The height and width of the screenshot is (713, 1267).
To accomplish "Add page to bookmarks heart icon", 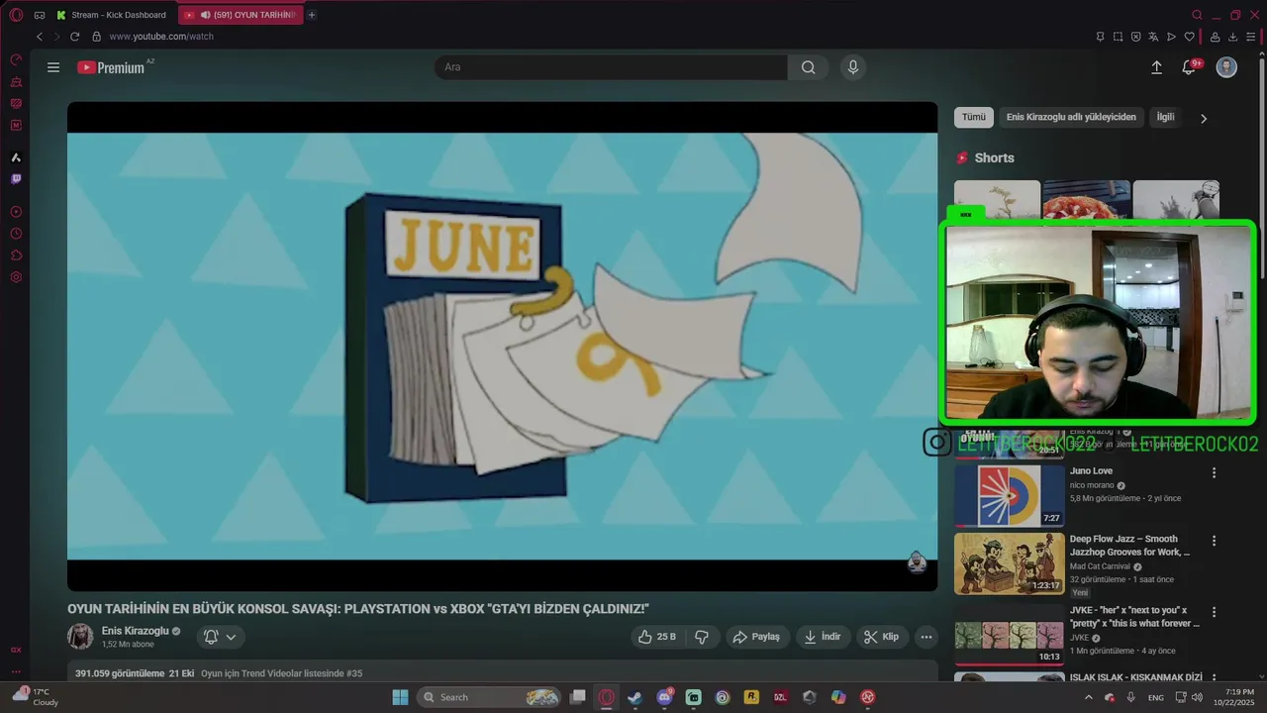I will pos(1189,37).
